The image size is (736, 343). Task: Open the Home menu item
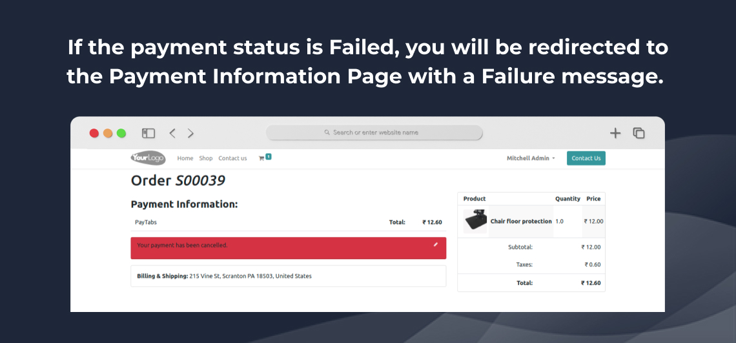185,158
